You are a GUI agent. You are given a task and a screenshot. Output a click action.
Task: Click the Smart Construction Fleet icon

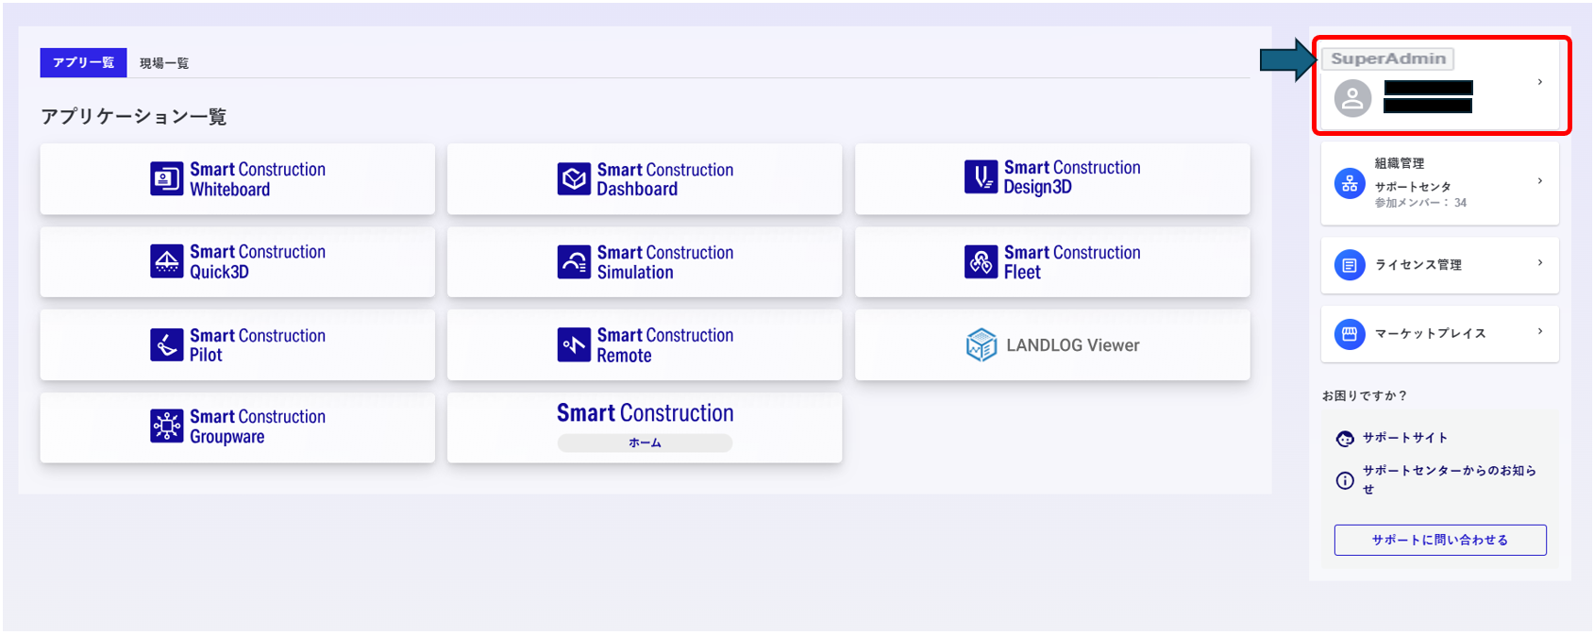[x=982, y=261]
